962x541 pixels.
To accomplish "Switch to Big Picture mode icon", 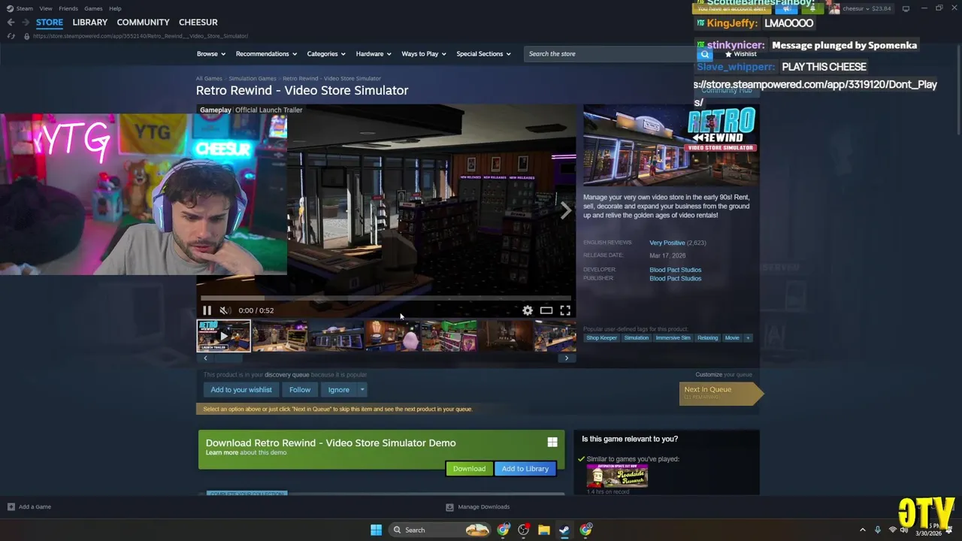I will tap(906, 8).
